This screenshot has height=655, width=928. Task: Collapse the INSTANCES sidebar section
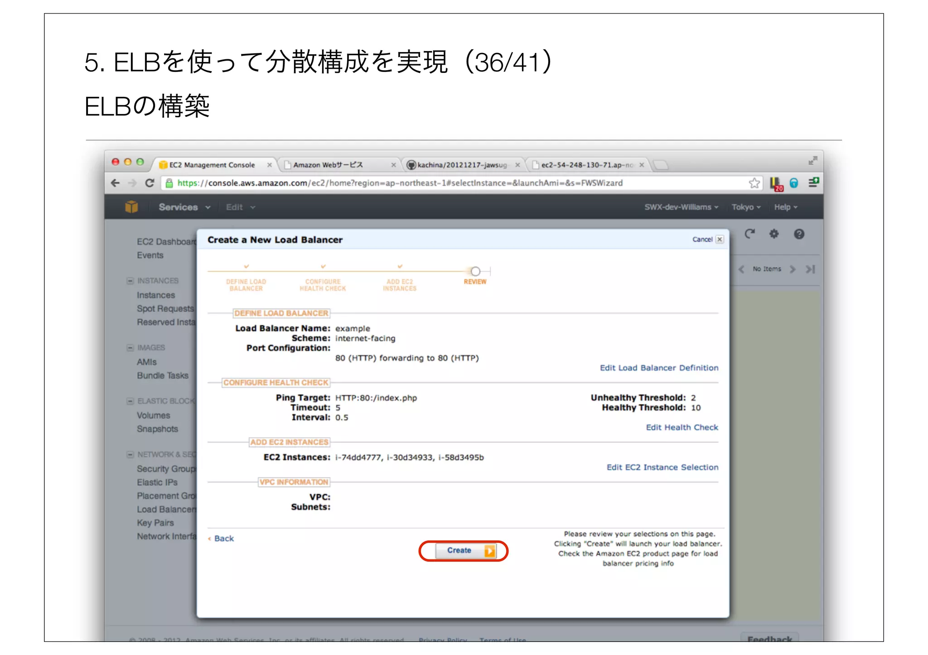point(130,281)
